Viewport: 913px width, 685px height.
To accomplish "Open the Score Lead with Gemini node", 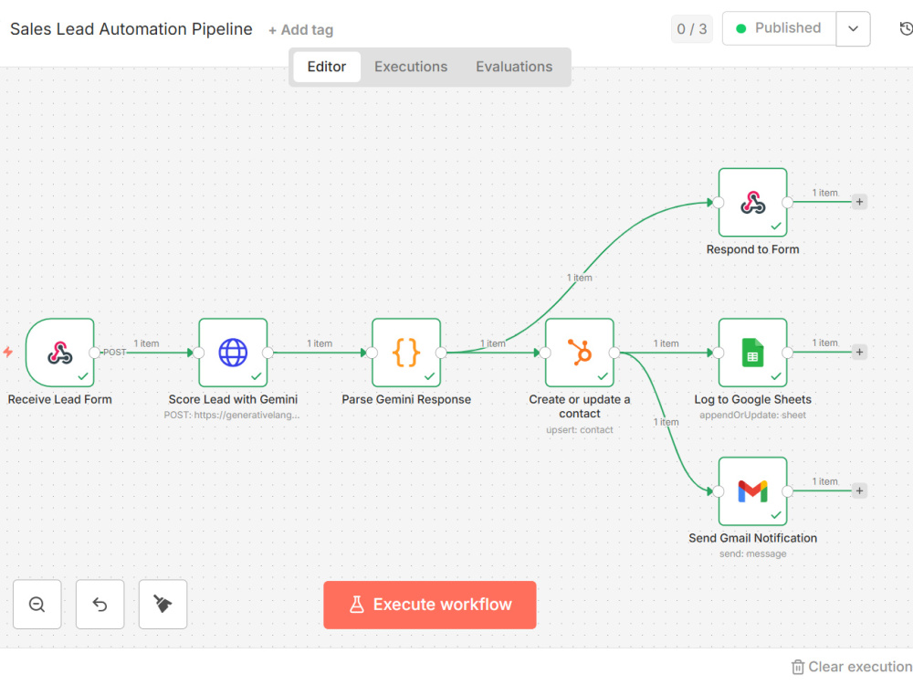I will (x=233, y=353).
